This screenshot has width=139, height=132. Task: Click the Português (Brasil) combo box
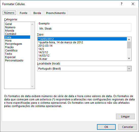point(84,69)
